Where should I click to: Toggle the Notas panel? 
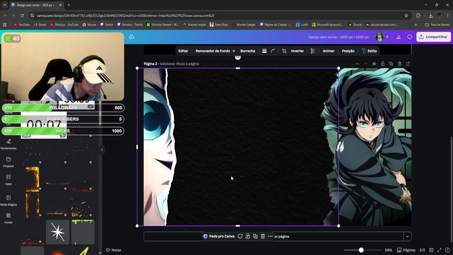(x=113, y=250)
